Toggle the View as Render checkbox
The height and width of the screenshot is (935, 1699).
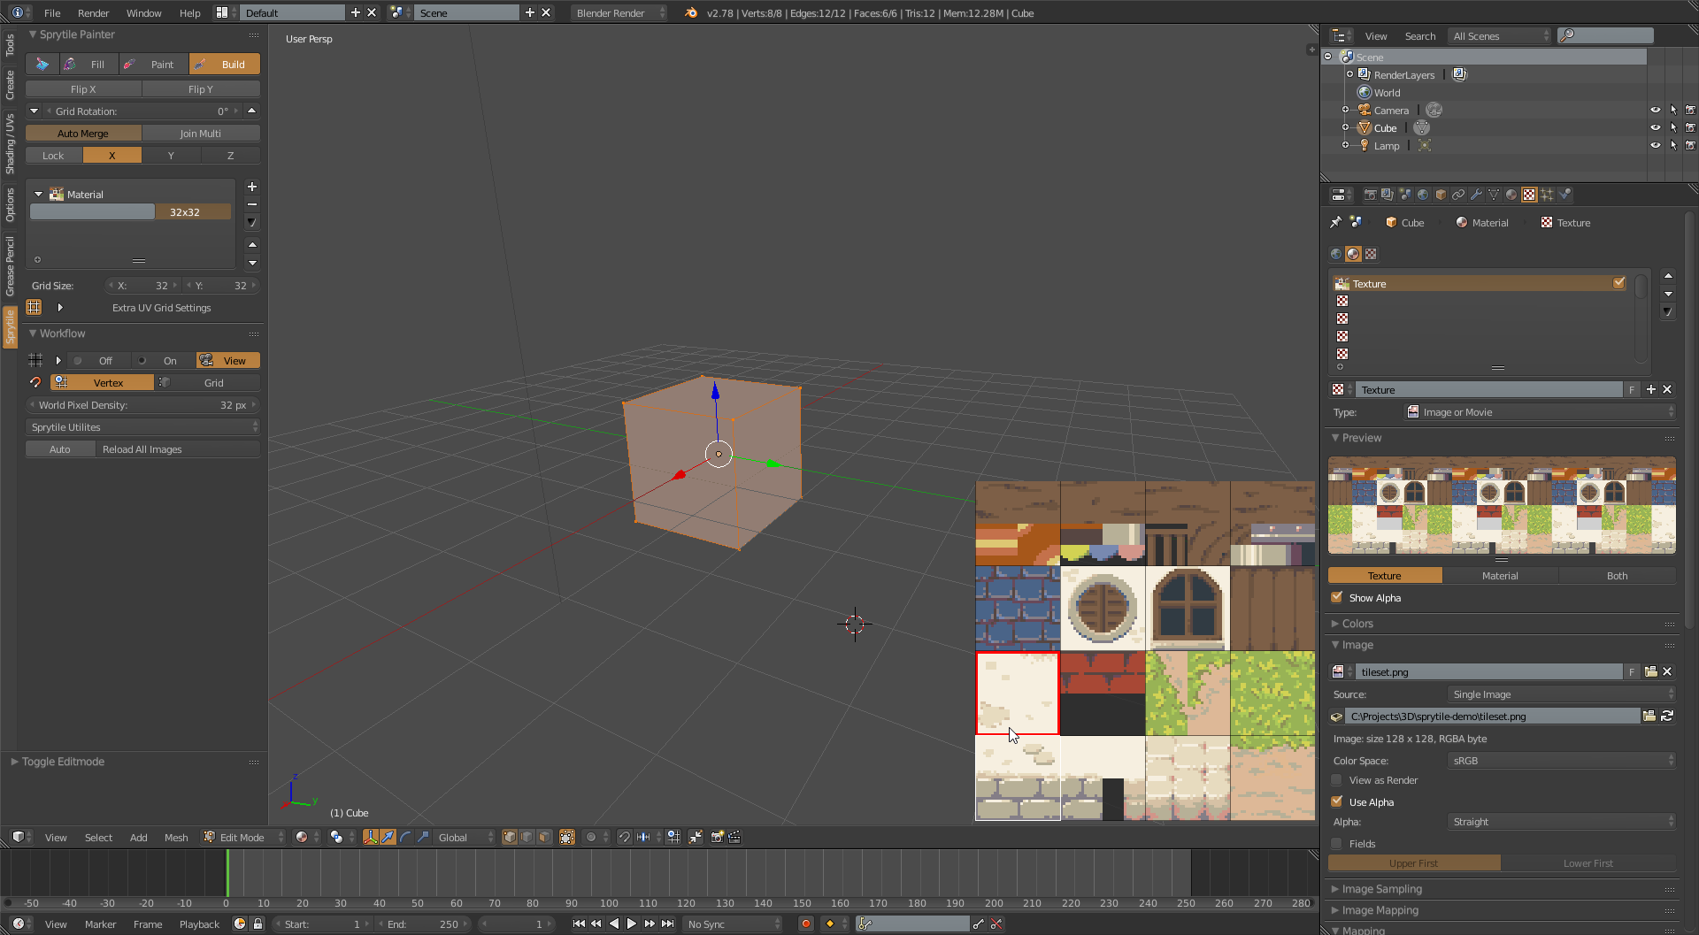click(1337, 780)
